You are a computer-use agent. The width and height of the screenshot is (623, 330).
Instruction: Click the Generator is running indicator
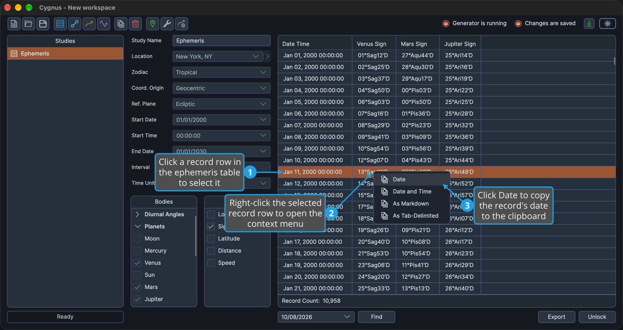(x=474, y=23)
